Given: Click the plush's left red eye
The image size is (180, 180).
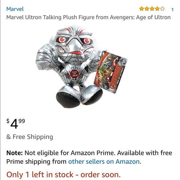Looking at the screenshot, I should tap(62, 40).
